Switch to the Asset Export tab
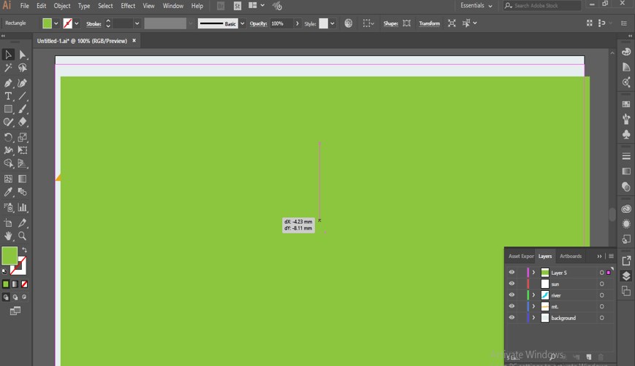 (x=521, y=256)
